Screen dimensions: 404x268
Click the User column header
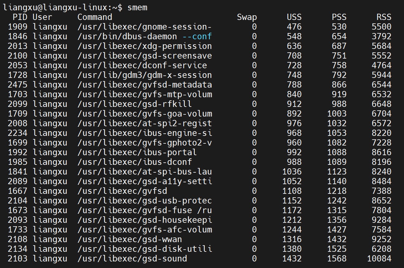[x=42, y=17]
